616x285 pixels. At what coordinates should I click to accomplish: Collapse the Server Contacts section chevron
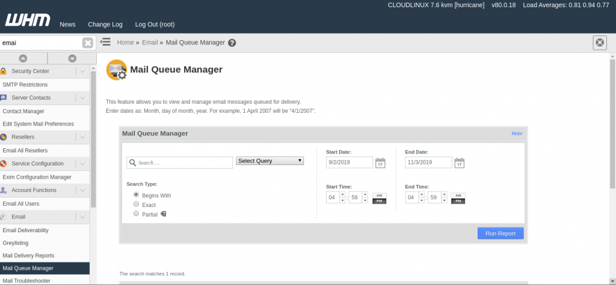(82, 98)
